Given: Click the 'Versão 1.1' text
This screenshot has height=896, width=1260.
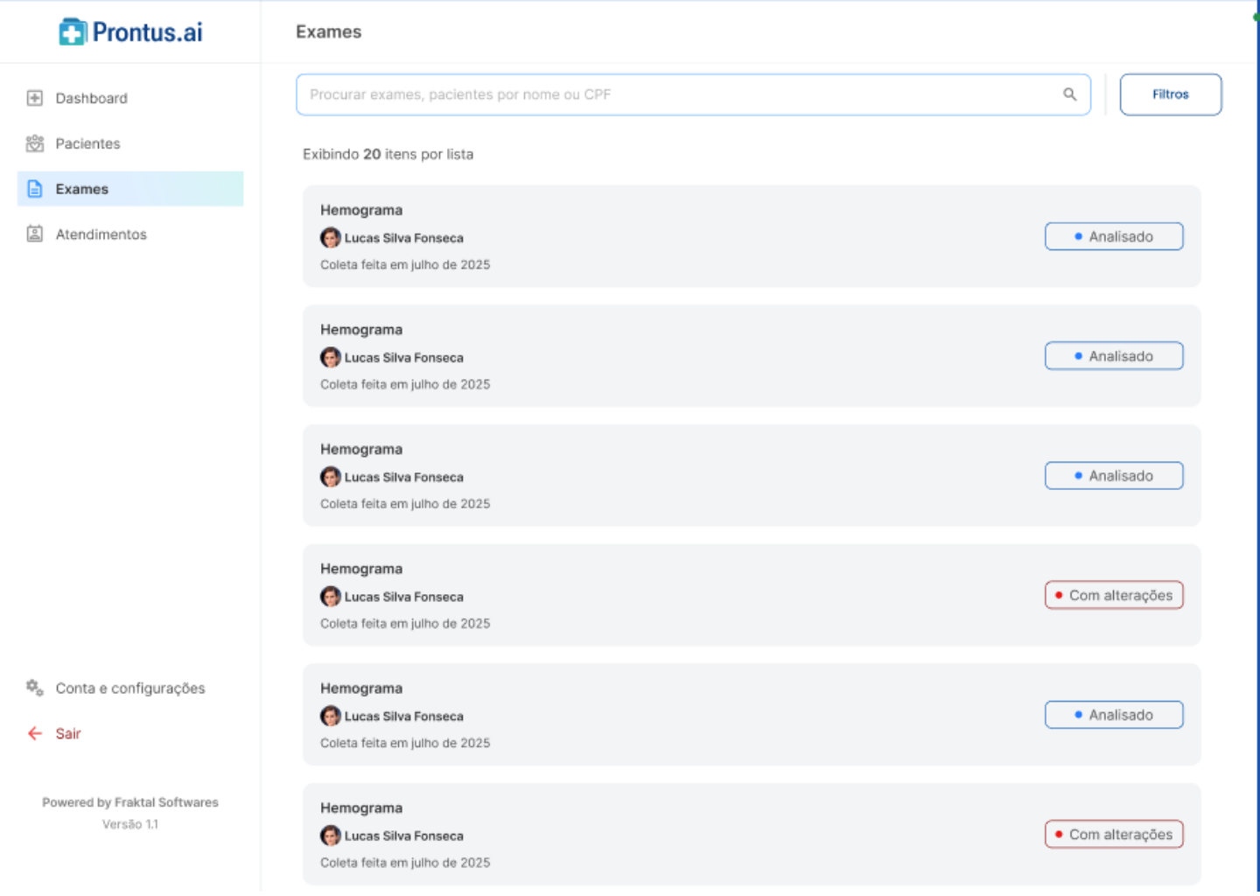Looking at the screenshot, I should pyautogui.click(x=130, y=824).
